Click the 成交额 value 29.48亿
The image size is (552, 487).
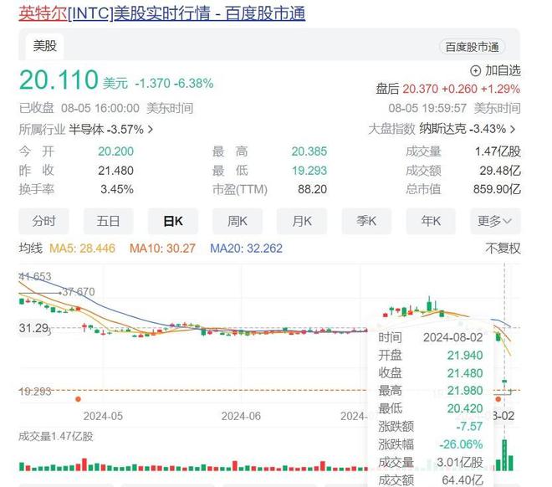tap(500, 171)
